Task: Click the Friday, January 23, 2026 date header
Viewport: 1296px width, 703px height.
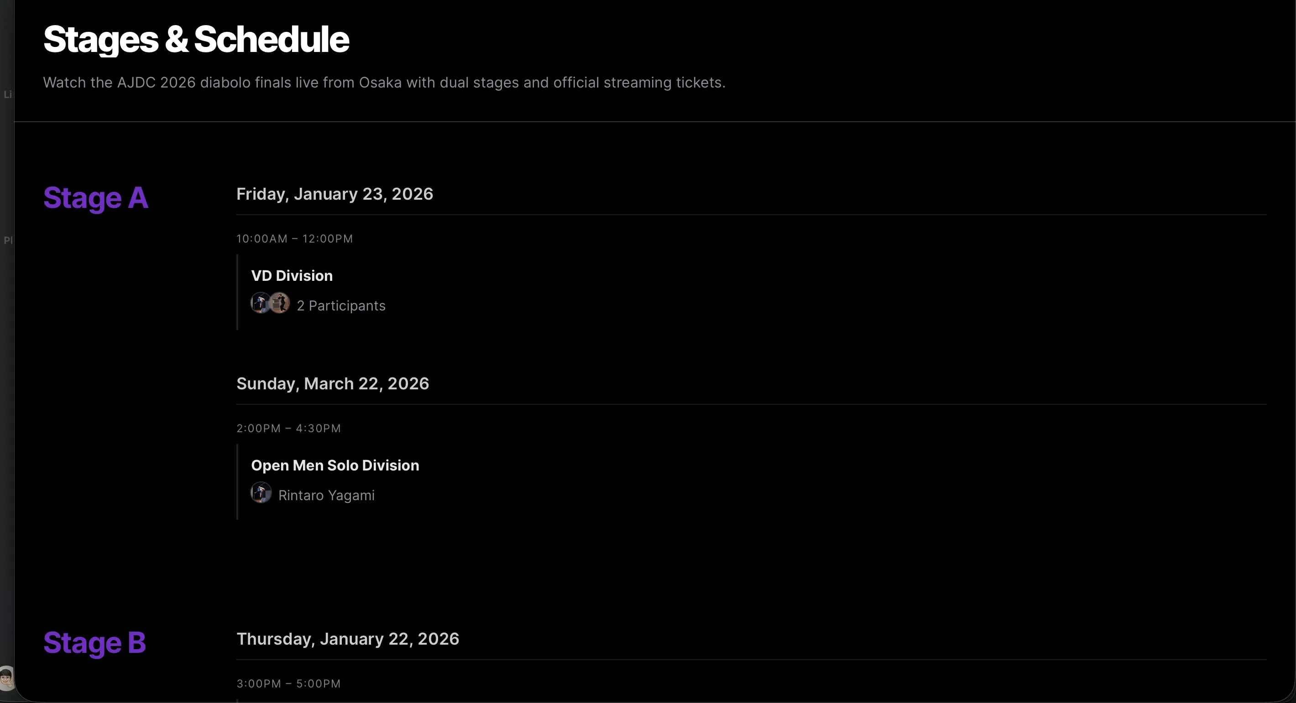Action: 334,194
